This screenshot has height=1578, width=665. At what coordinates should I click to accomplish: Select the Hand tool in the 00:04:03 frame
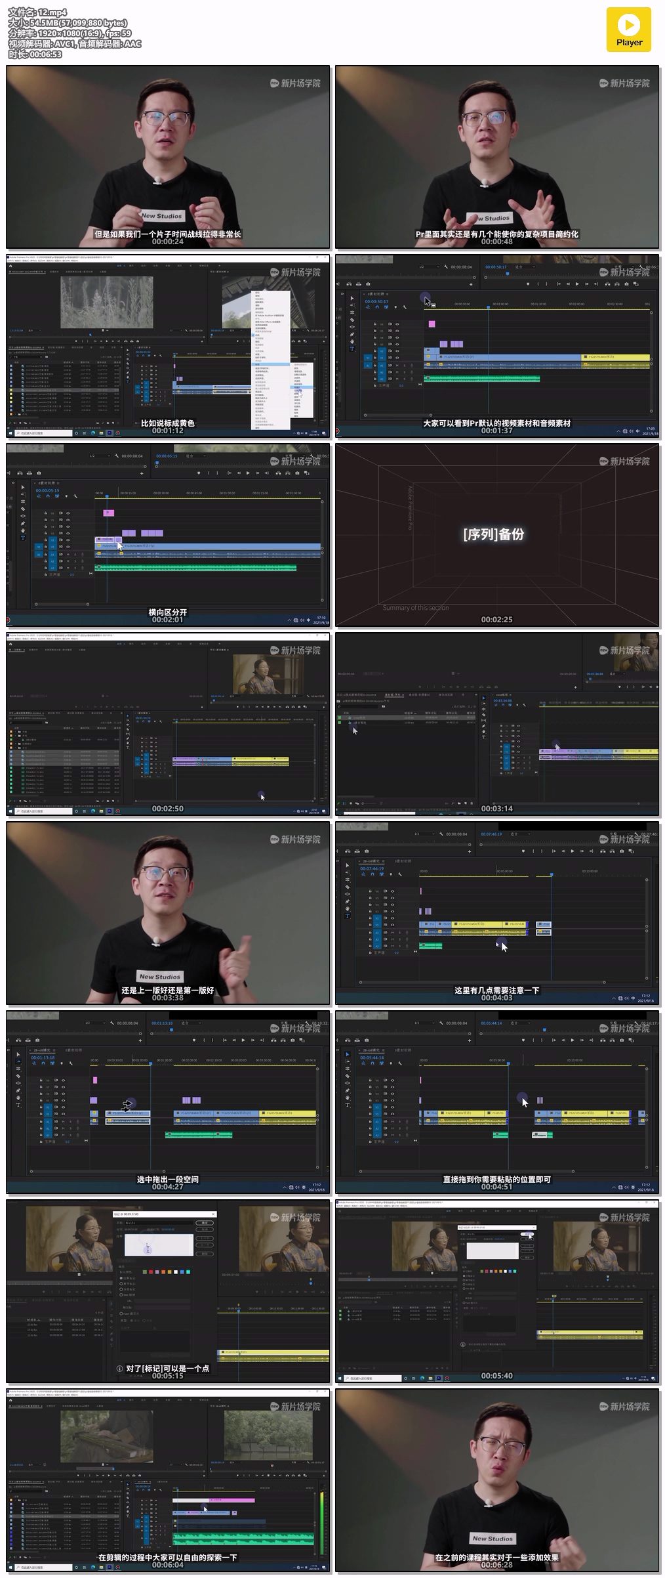pyautogui.click(x=348, y=908)
